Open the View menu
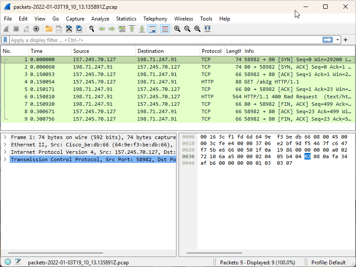 click(40, 19)
